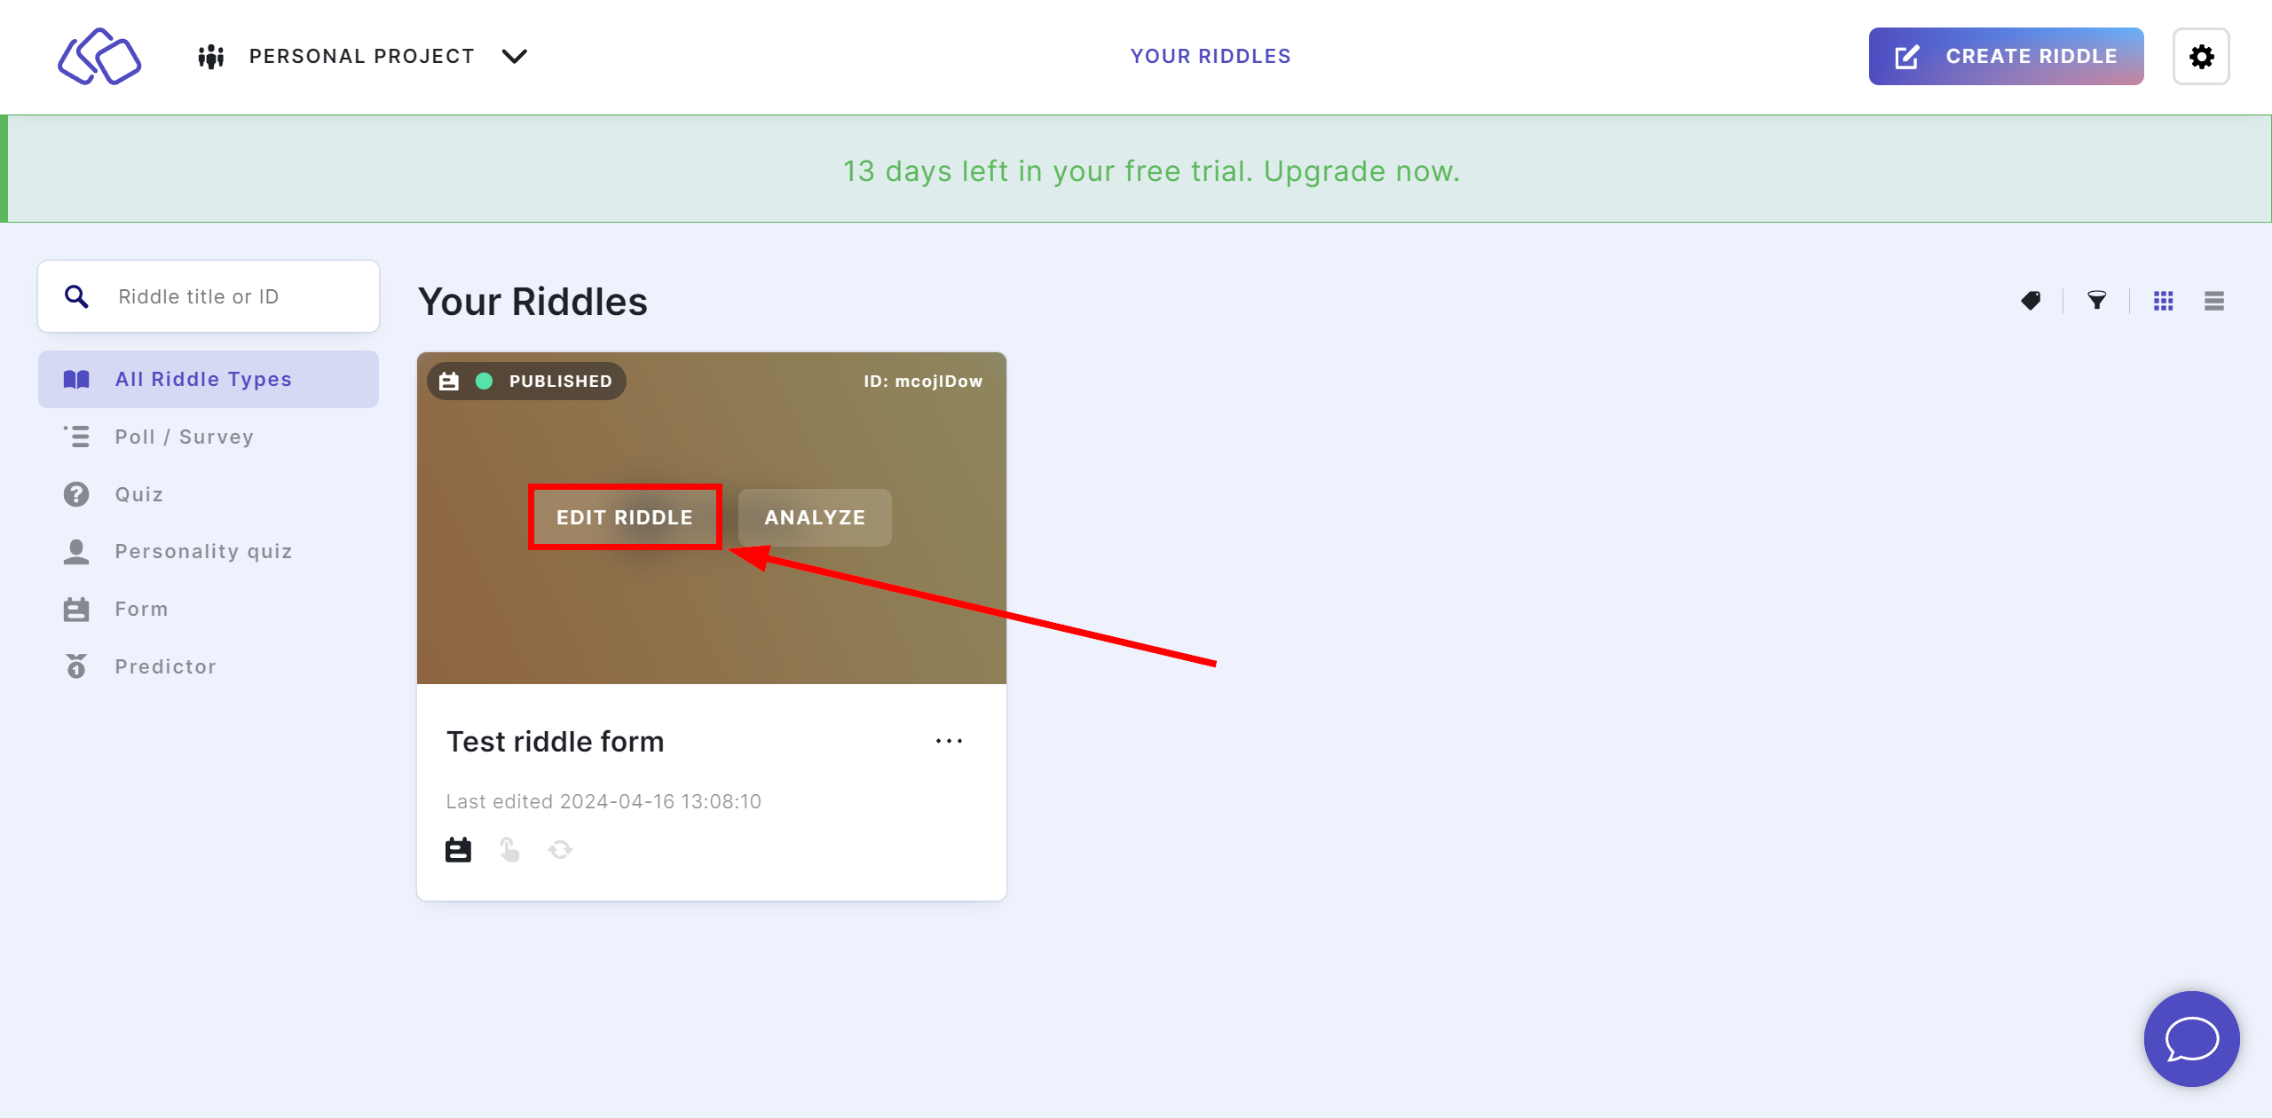Click the Predictor riddle type icon
Viewport: 2272px width, 1118px height.
click(x=77, y=666)
